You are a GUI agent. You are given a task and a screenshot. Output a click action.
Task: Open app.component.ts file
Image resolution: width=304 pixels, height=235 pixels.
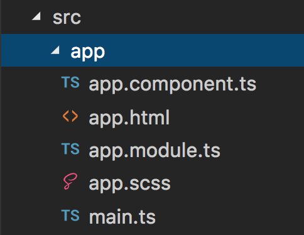173,85
